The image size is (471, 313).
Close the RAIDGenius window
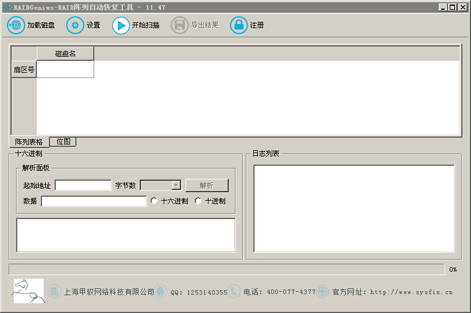[x=462, y=7]
